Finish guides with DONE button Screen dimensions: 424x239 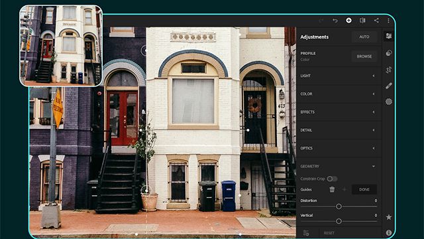[x=364, y=189]
